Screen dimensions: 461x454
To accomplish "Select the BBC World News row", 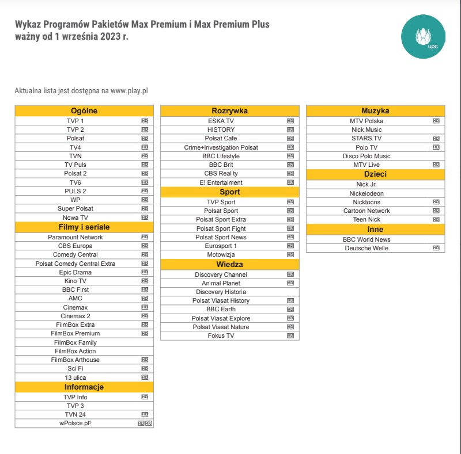I will point(376,239).
